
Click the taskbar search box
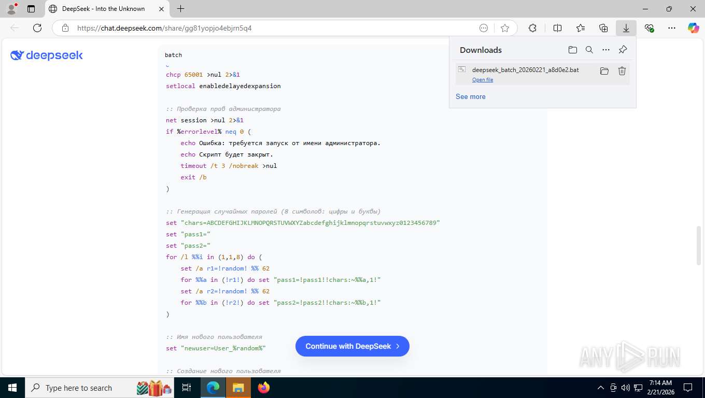(100, 388)
